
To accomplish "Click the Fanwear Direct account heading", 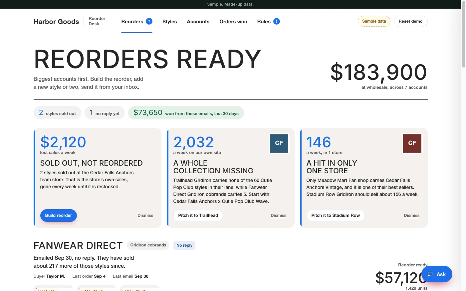I will (78, 245).
